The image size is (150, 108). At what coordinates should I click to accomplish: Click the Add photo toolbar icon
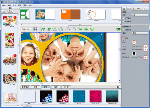(x=43, y=29)
